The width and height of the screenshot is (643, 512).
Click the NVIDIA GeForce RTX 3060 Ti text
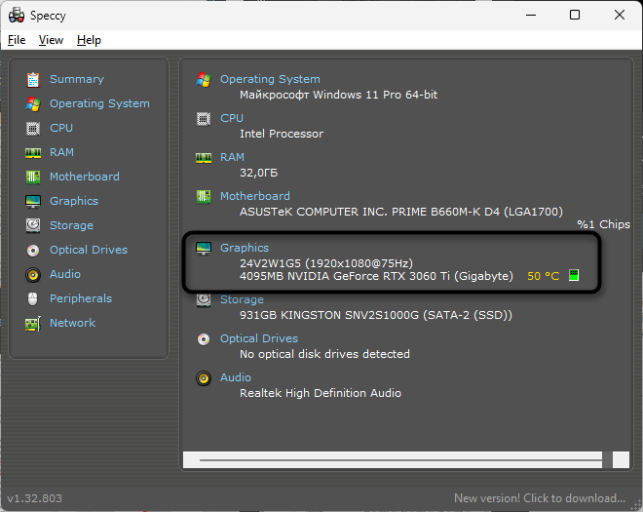click(x=376, y=276)
